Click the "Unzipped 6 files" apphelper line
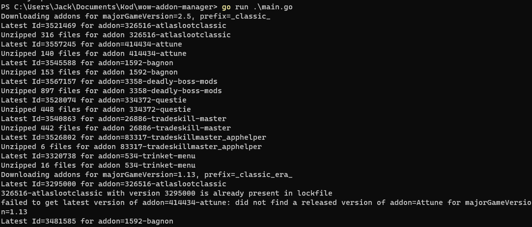 [x=131, y=147]
